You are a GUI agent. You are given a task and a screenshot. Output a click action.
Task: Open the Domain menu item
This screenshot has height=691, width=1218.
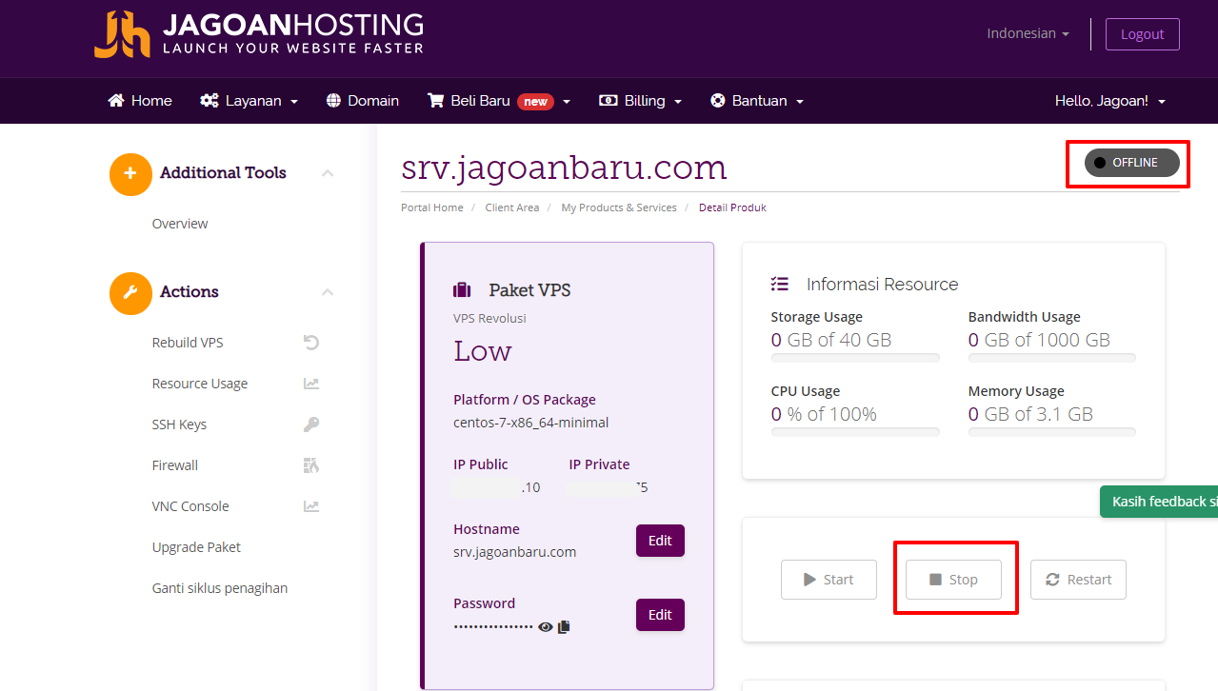click(362, 101)
